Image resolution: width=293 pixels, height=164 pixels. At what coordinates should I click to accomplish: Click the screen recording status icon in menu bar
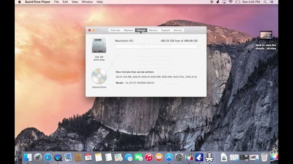click(212, 2)
